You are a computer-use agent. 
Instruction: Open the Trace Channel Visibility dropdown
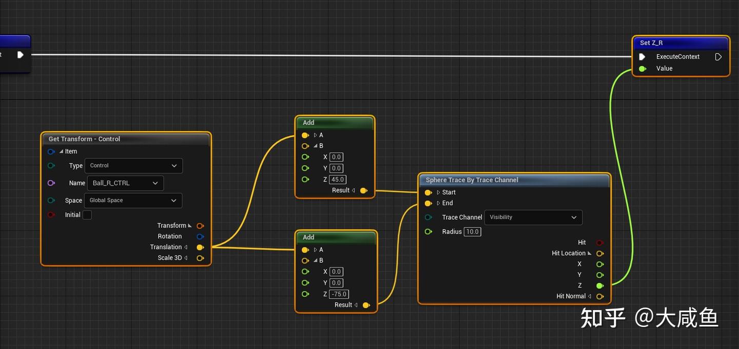(x=533, y=217)
